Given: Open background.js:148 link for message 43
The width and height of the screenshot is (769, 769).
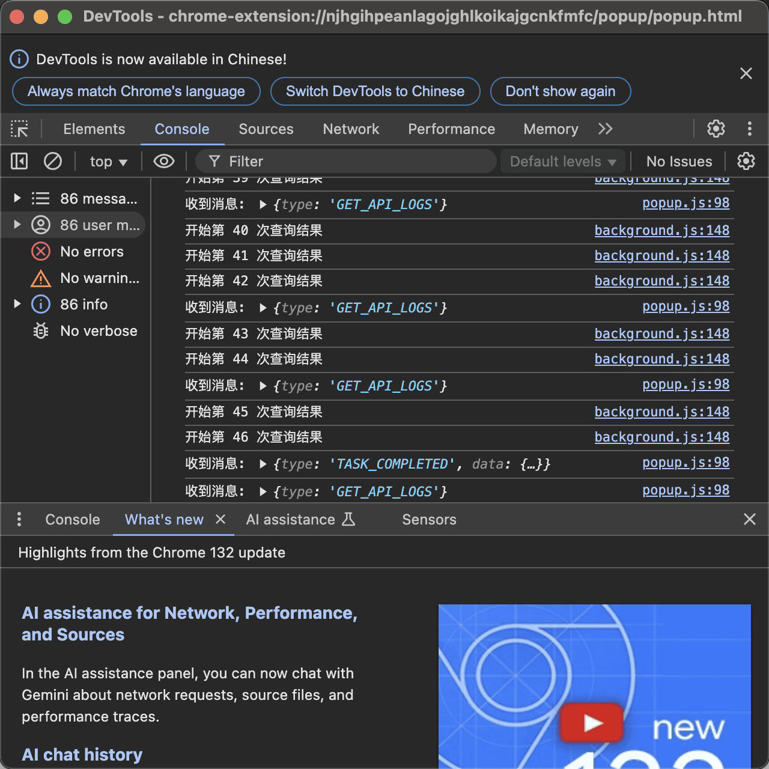Looking at the screenshot, I should point(662,333).
